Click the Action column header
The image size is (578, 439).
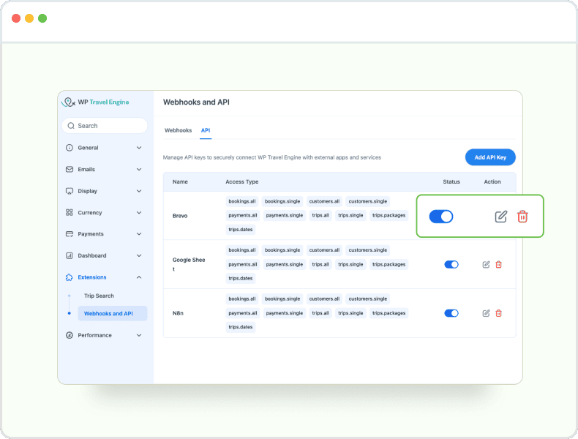[x=492, y=181]
